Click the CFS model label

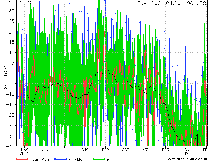pos(25,3)
